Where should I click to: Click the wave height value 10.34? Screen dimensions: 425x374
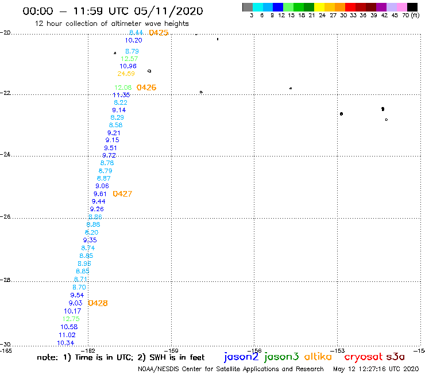pos(65,343)
